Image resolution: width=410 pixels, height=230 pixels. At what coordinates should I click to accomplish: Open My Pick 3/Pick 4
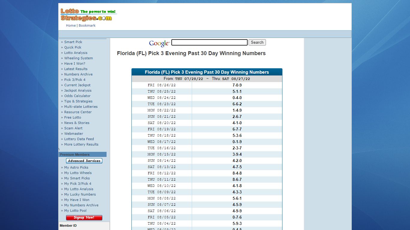click(x=78, y=184)
